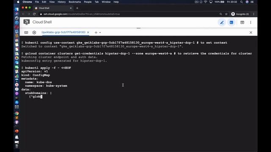Open the Help menu

point(116,2)
